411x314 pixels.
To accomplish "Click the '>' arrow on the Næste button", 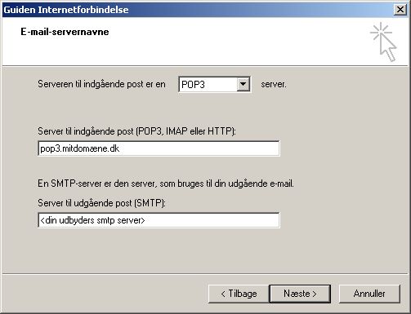I will click(x=314, y=294).
